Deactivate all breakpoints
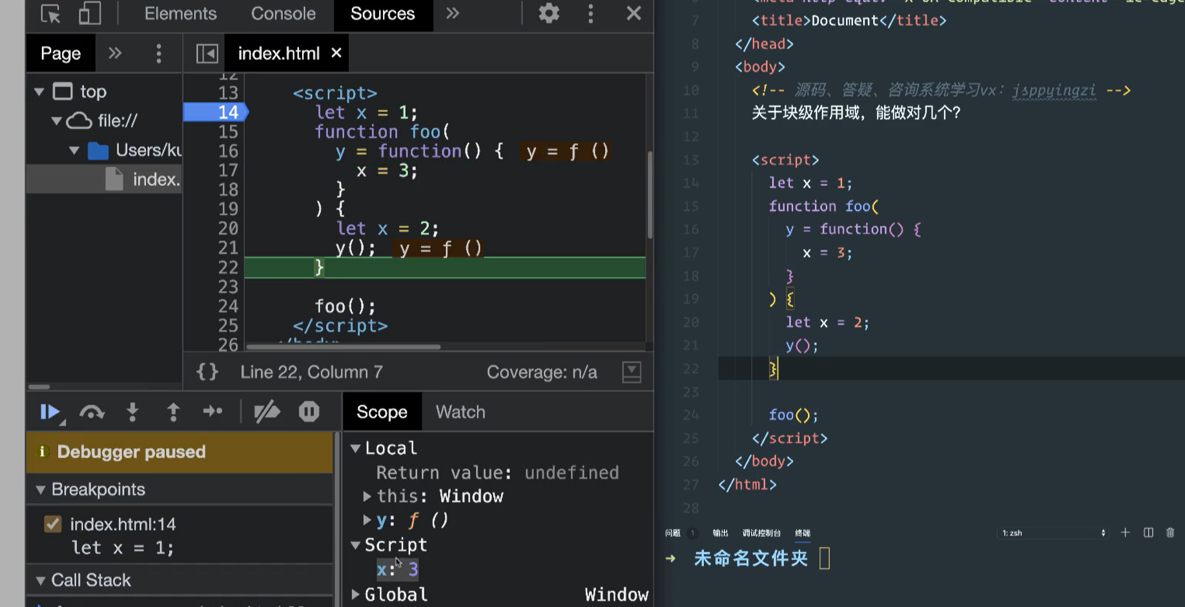 pos(267,412)
